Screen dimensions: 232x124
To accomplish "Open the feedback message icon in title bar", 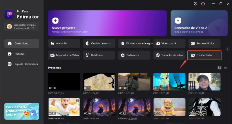I will pyautogui.click(x=196, y=3).
